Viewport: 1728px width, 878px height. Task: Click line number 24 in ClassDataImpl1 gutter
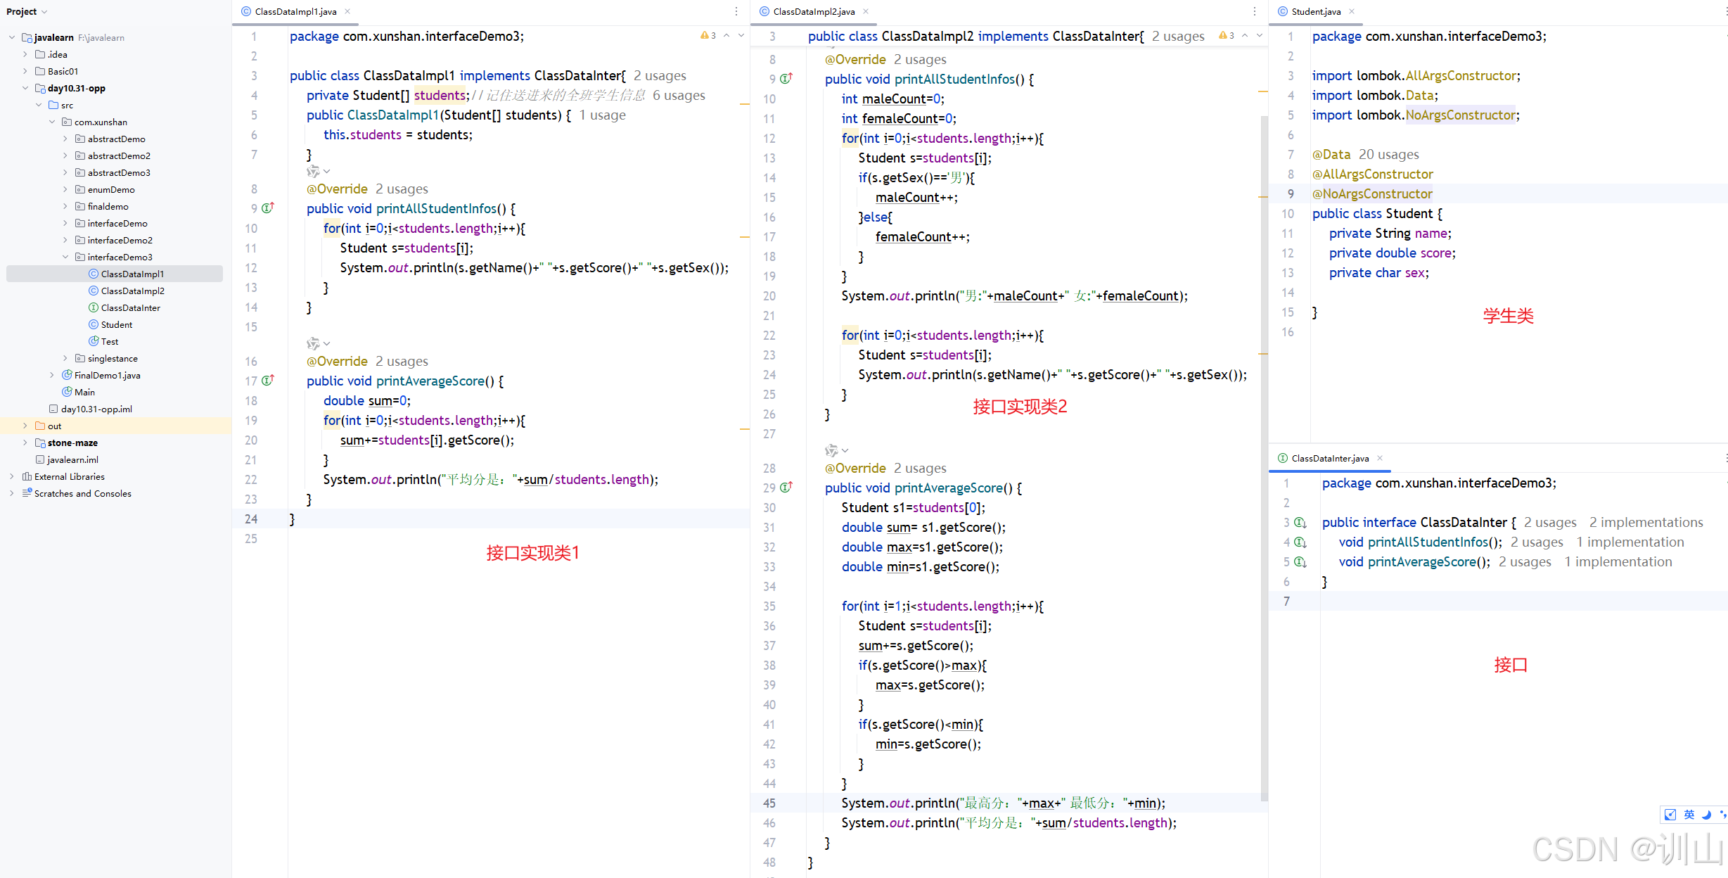[x=251, y=518]
